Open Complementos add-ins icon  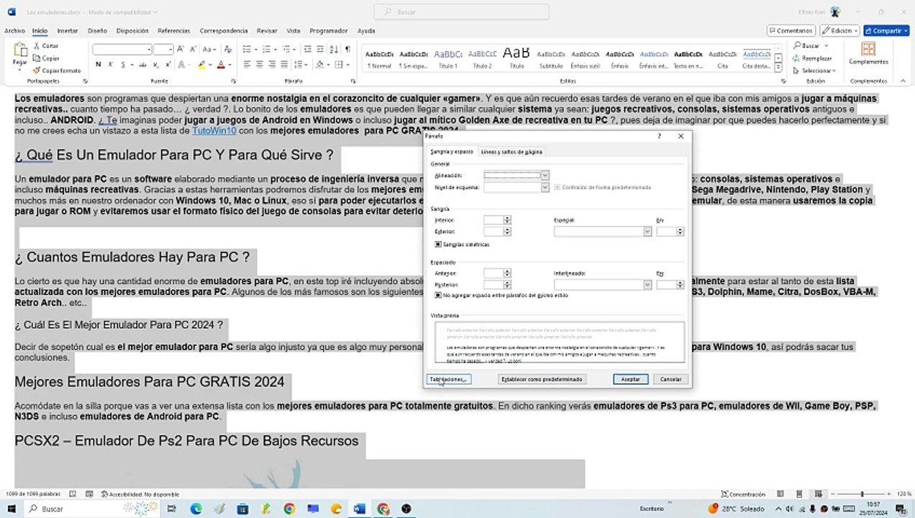(868, 49)
